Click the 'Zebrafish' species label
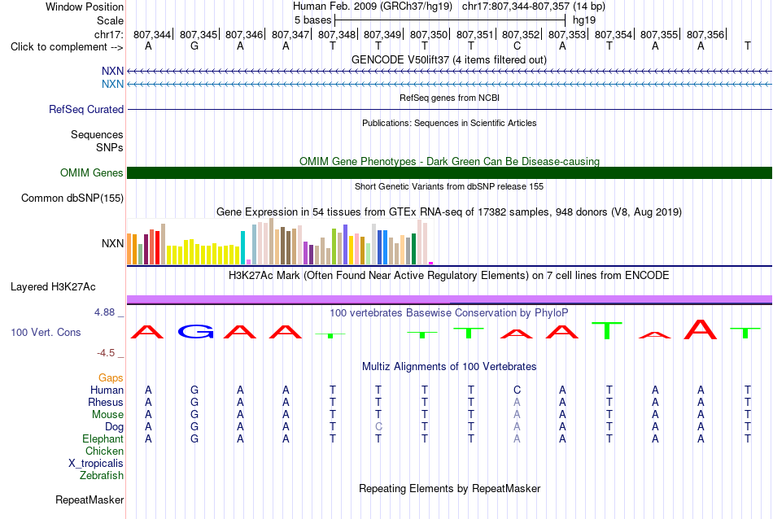Viewport: 773px width, 519px height. tap(102, 476)
